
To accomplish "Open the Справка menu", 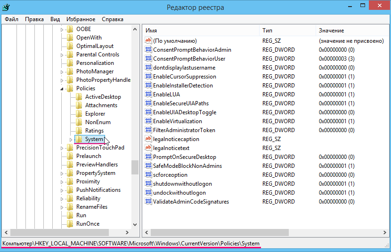I will coord(113,19).
